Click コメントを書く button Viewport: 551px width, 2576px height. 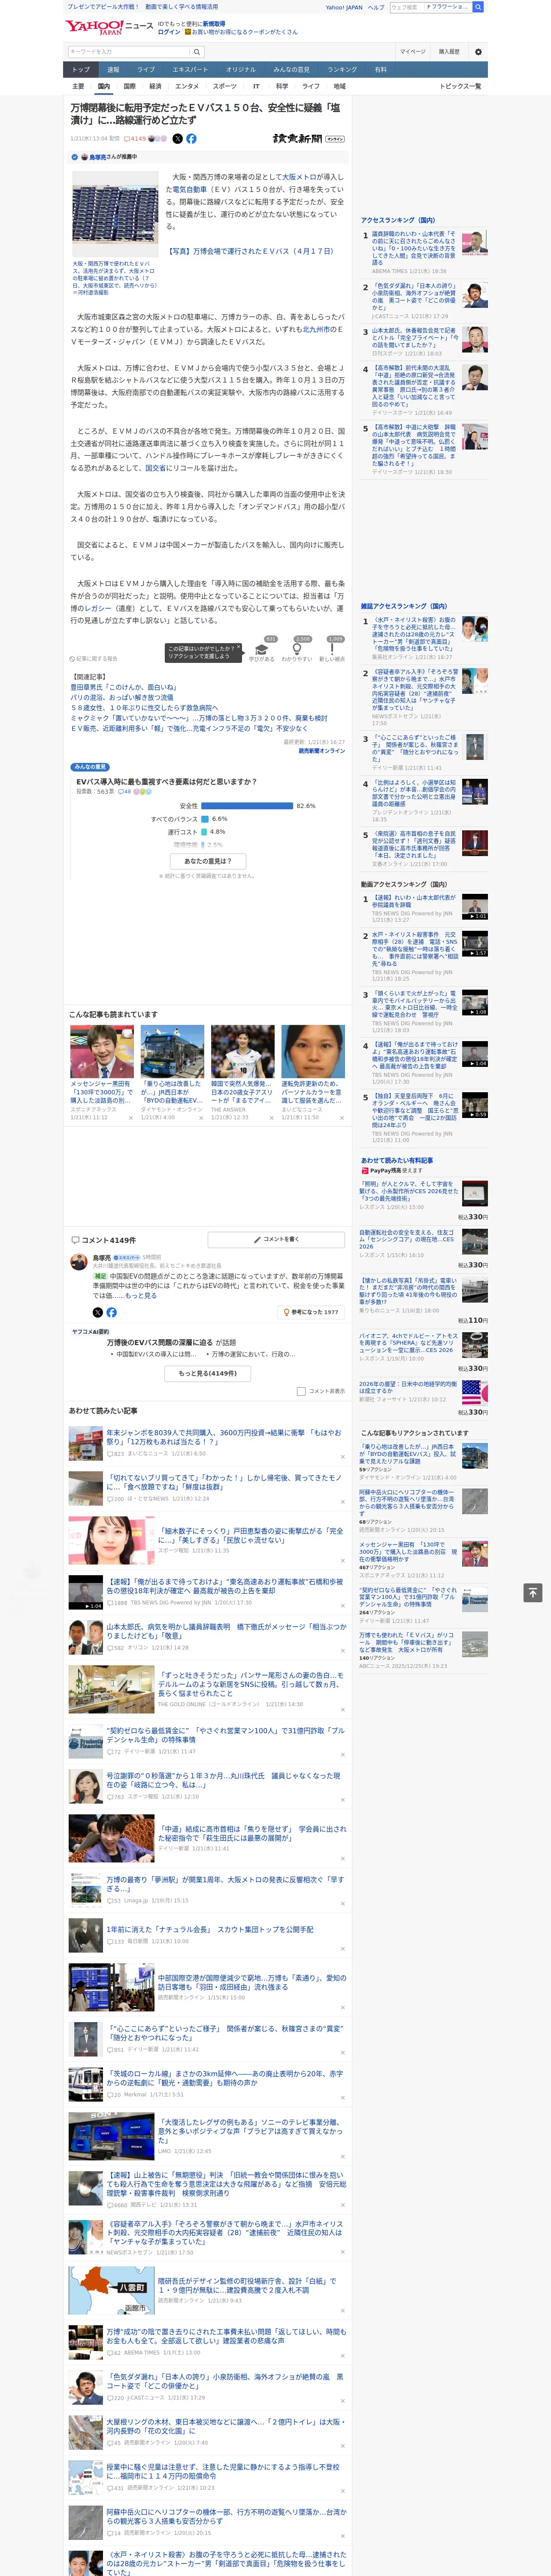276,1240
